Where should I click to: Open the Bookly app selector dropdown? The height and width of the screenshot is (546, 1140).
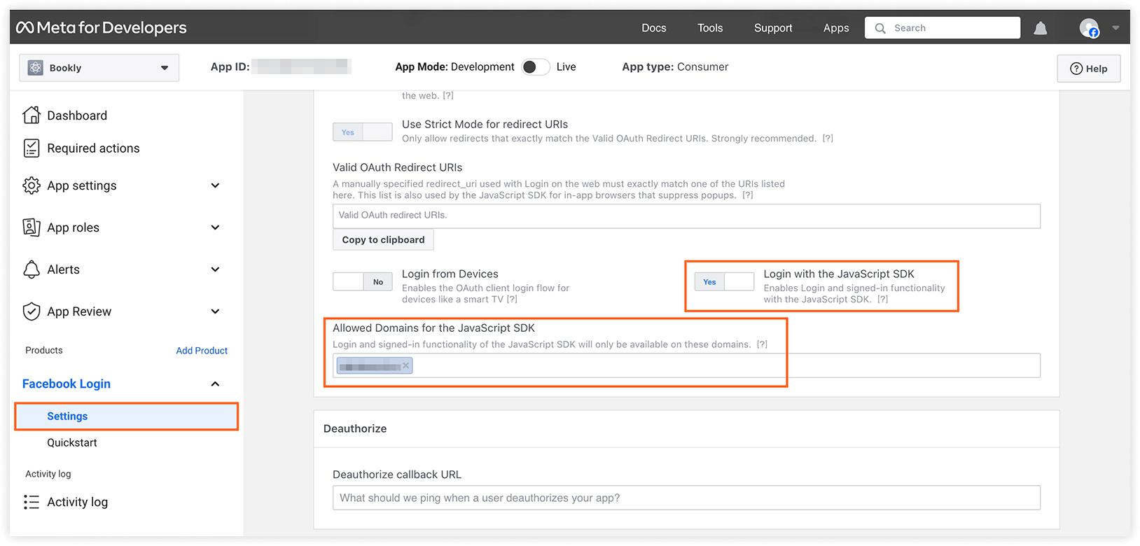99,68
